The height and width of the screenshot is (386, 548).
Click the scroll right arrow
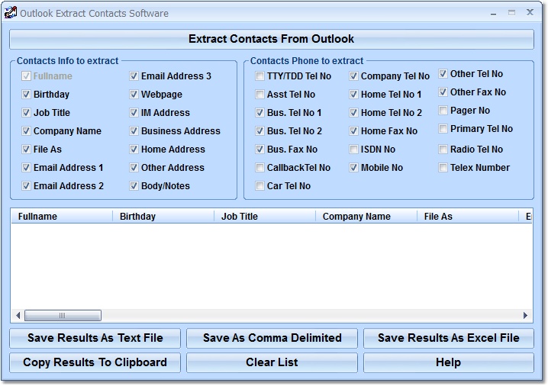pos(525,316)
